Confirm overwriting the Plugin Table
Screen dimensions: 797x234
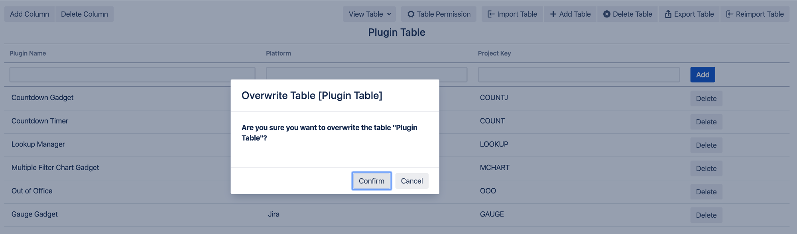coord(371,181)
